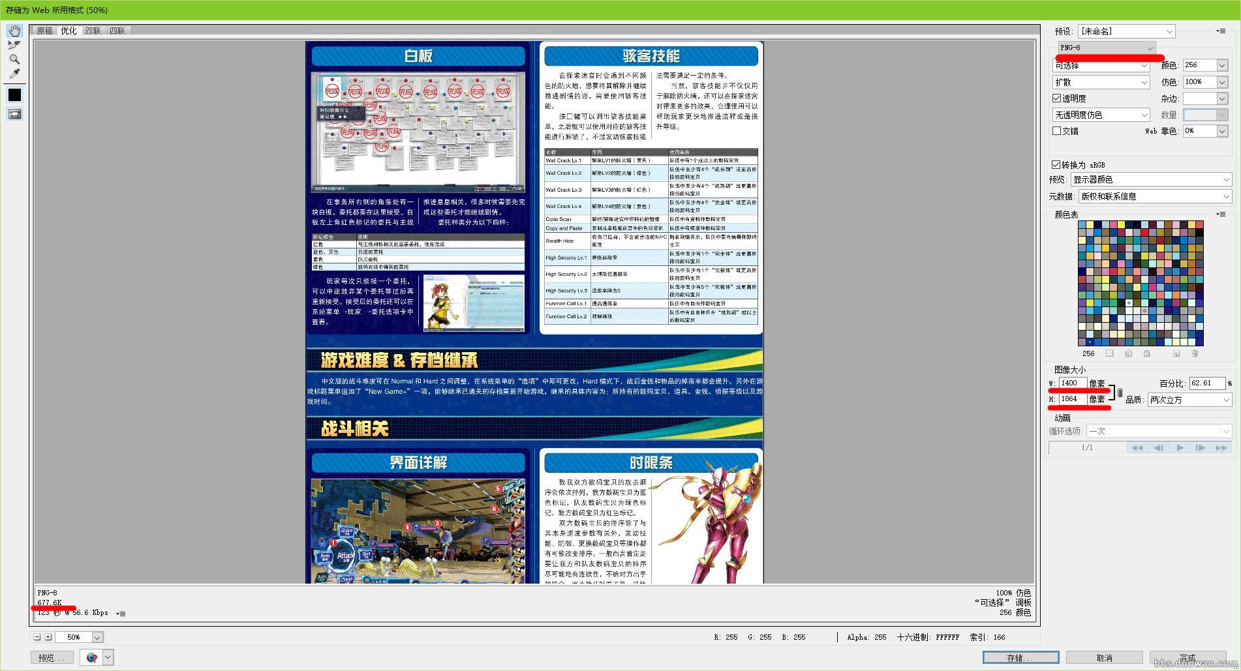Uncheck the 透明度 transparency checkbox
Screen dimensions: 1241x671
[x=1056, y=98]
